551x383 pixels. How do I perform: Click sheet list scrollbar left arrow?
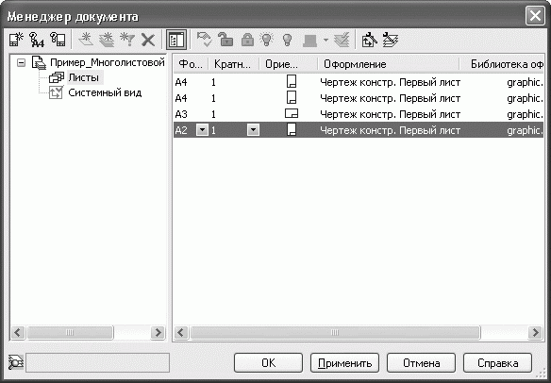(181, 332)
